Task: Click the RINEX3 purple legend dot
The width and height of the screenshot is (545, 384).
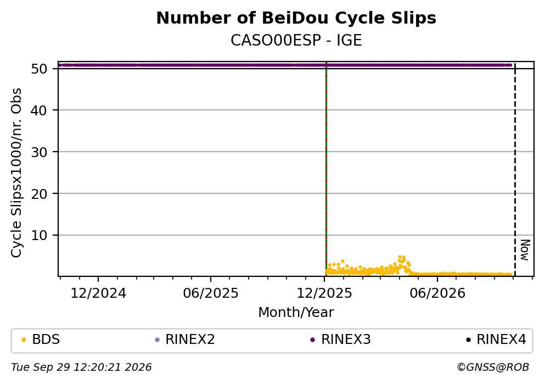Action: tap(312, 340)
